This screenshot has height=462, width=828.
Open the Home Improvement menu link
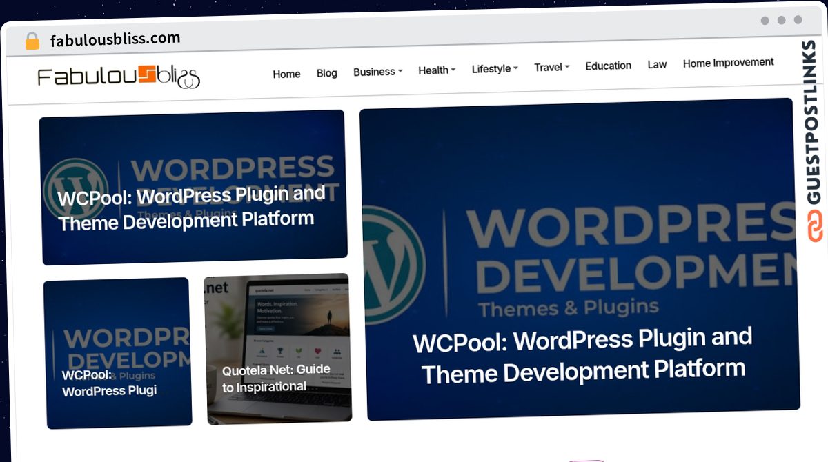coord(729,62)
